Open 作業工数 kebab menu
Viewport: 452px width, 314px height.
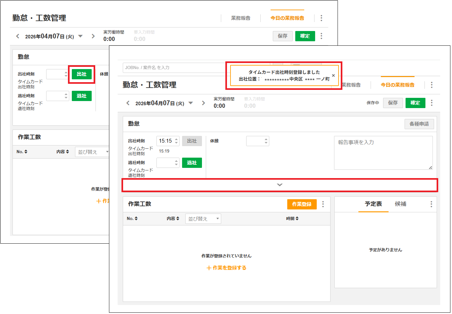click(323, 204)
